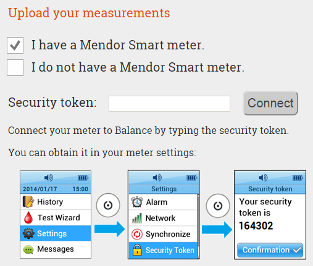Click the yellow padlock Security Token icon
The height and width of the screenshot is (266, 313).
137,250
